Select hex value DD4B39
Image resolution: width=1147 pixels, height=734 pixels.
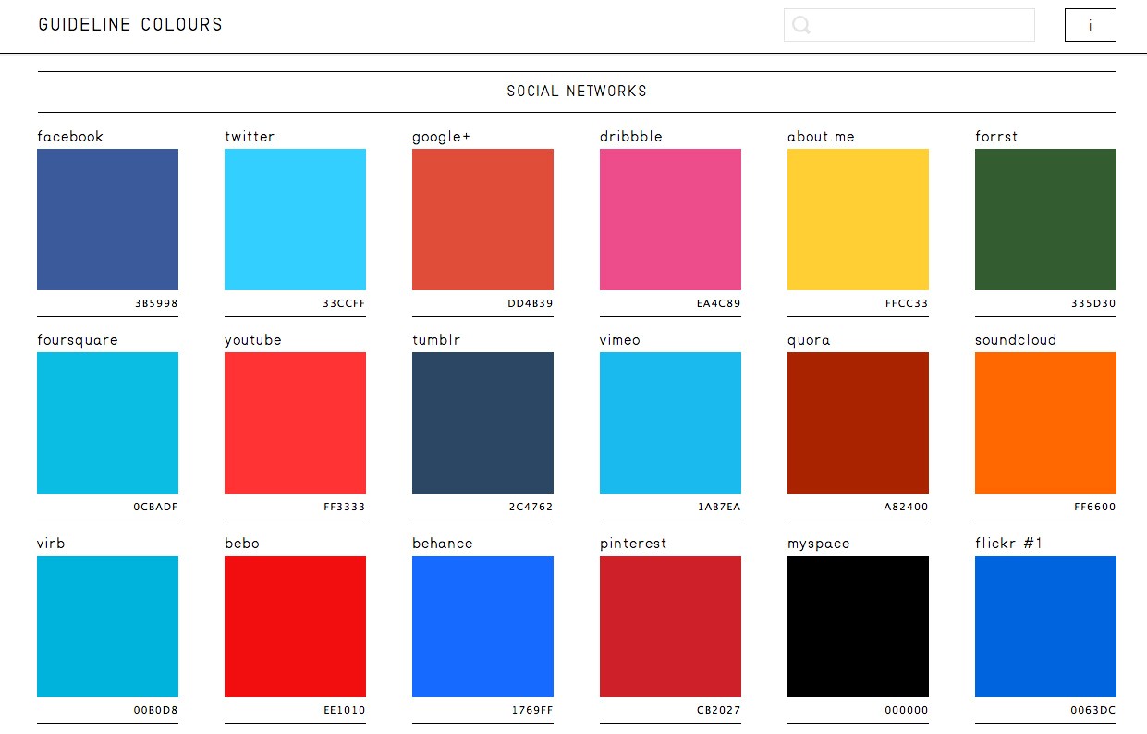tap(531, 303)
